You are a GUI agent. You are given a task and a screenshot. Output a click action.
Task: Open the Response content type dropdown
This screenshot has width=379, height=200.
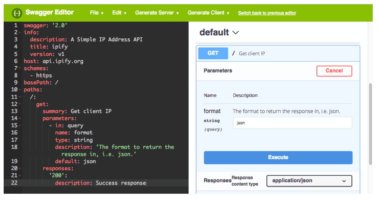309,181
